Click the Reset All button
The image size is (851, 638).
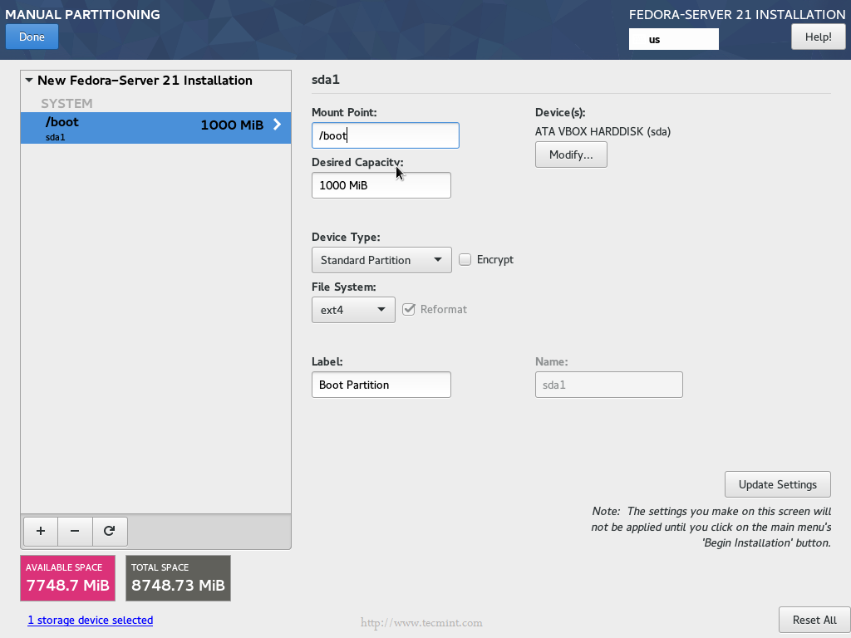[814, 620]
